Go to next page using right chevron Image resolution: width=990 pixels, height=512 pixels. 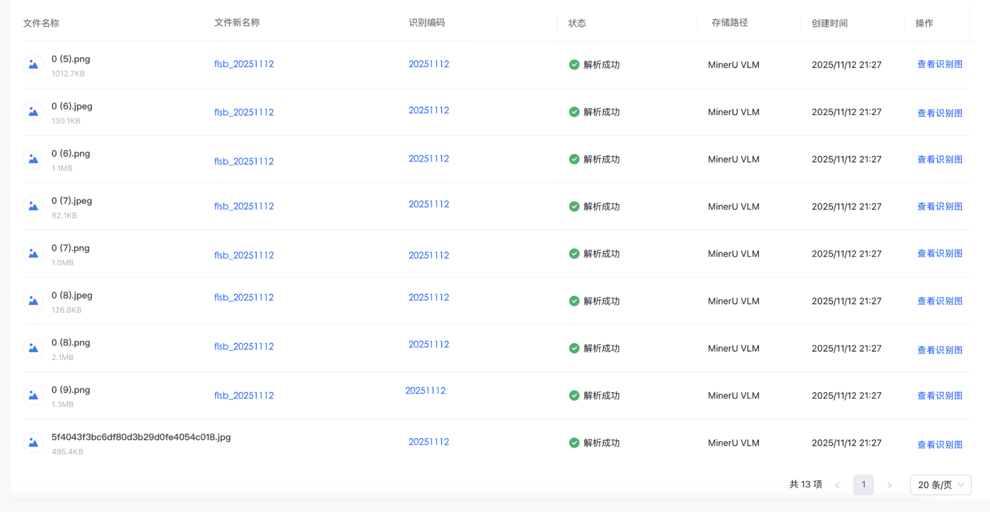click(890, 485)
